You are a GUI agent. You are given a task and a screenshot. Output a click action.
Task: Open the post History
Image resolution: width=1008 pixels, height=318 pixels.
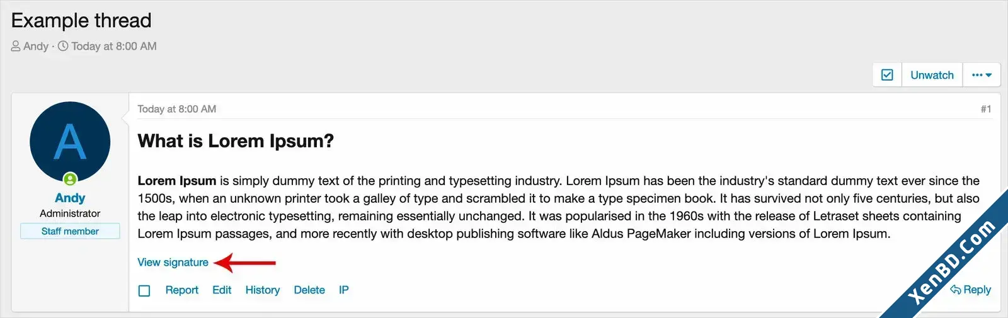pos(263,290)
